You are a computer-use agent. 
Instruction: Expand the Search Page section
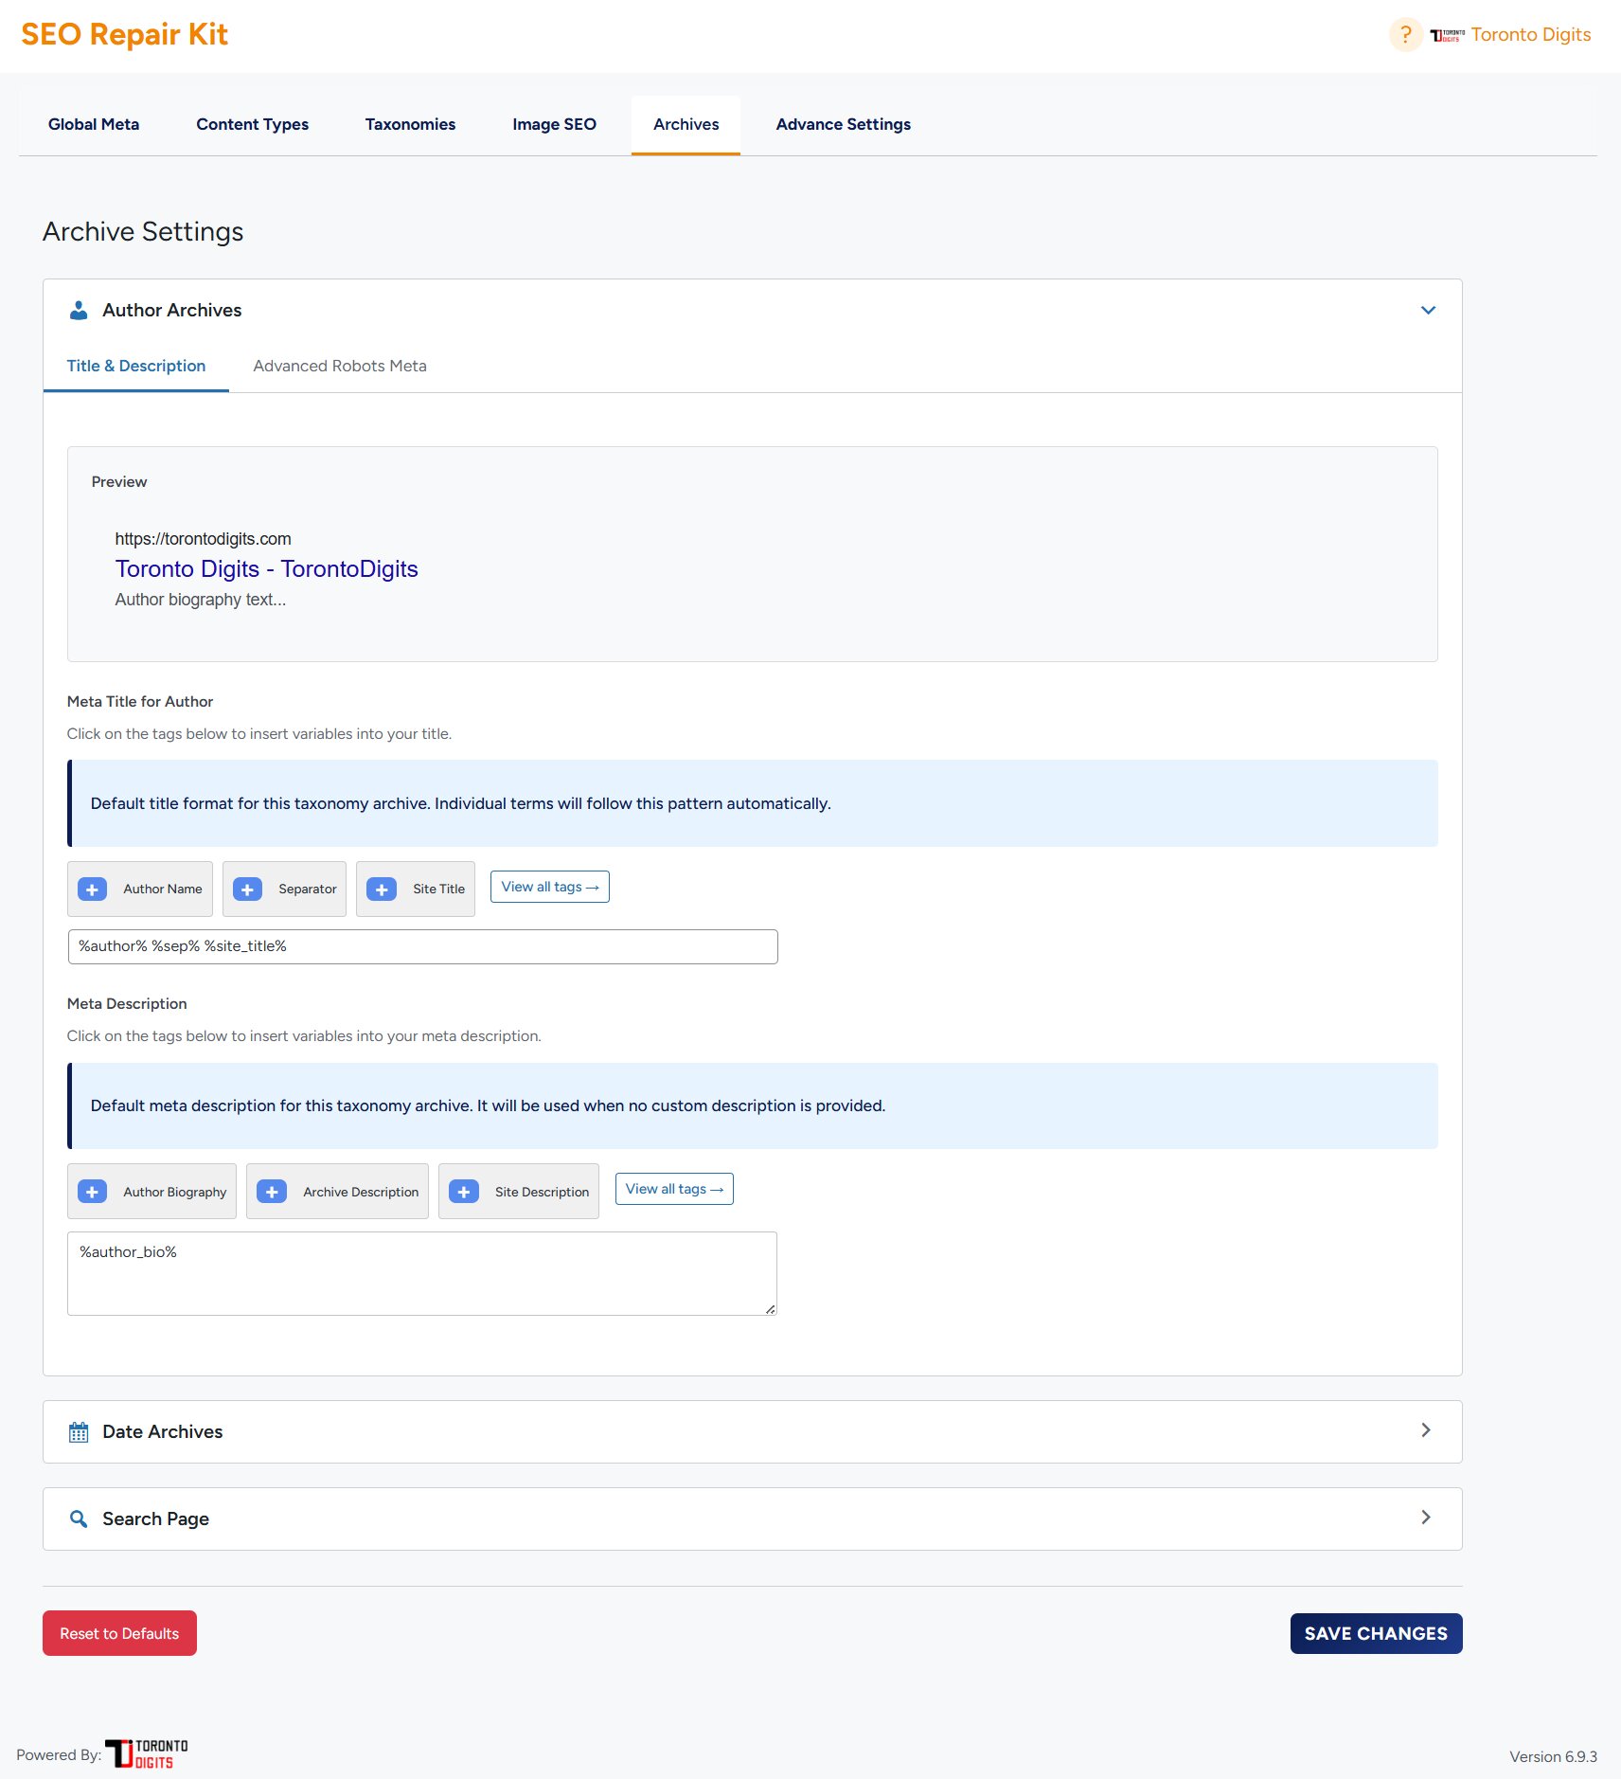[1425, 1518]
